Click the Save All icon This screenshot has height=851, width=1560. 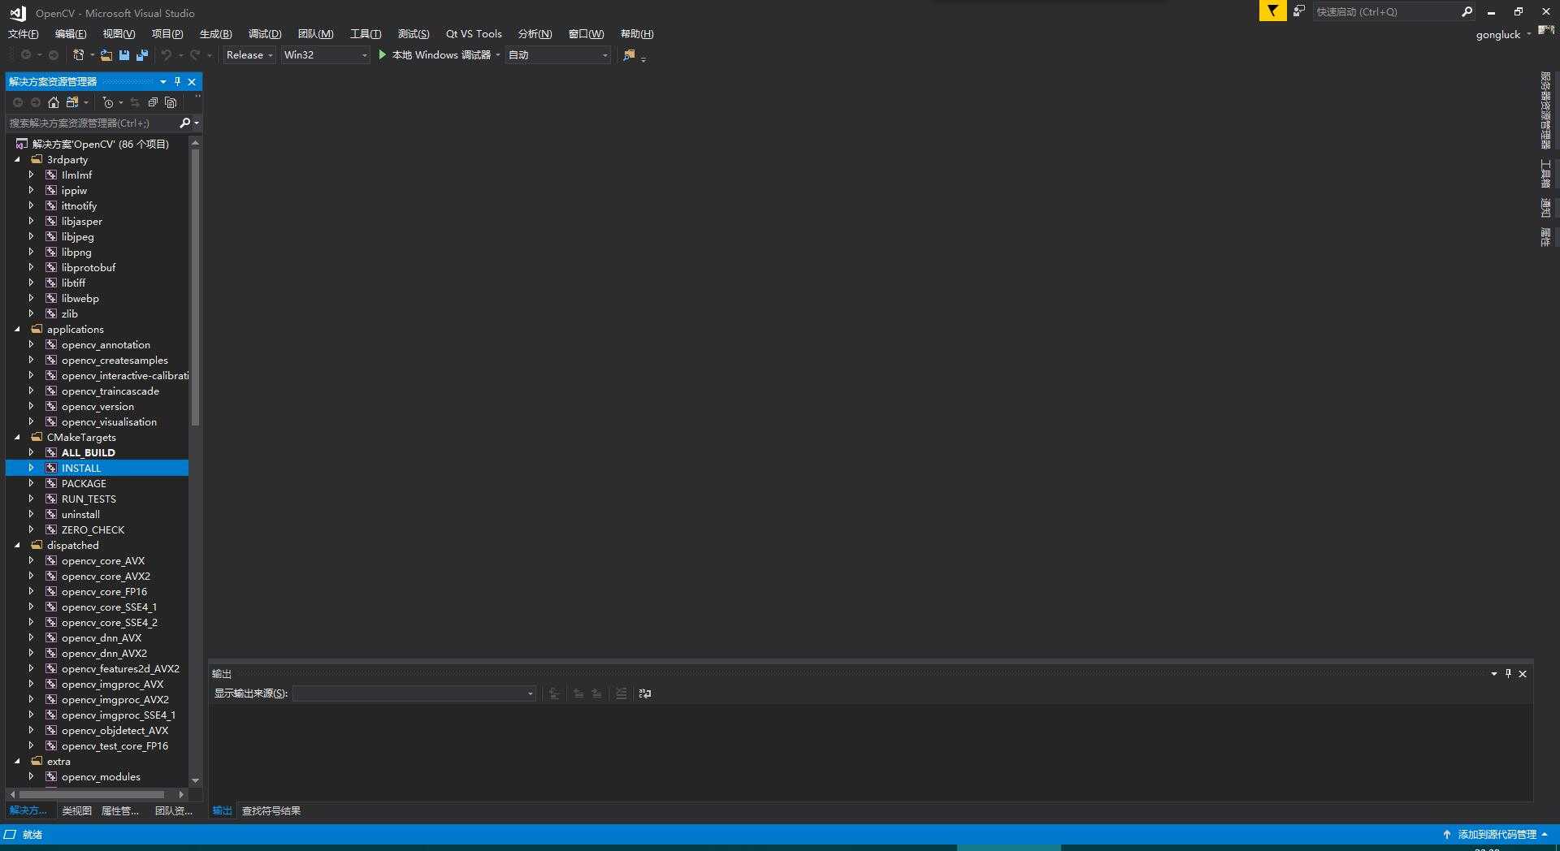(x=142, y=55)
